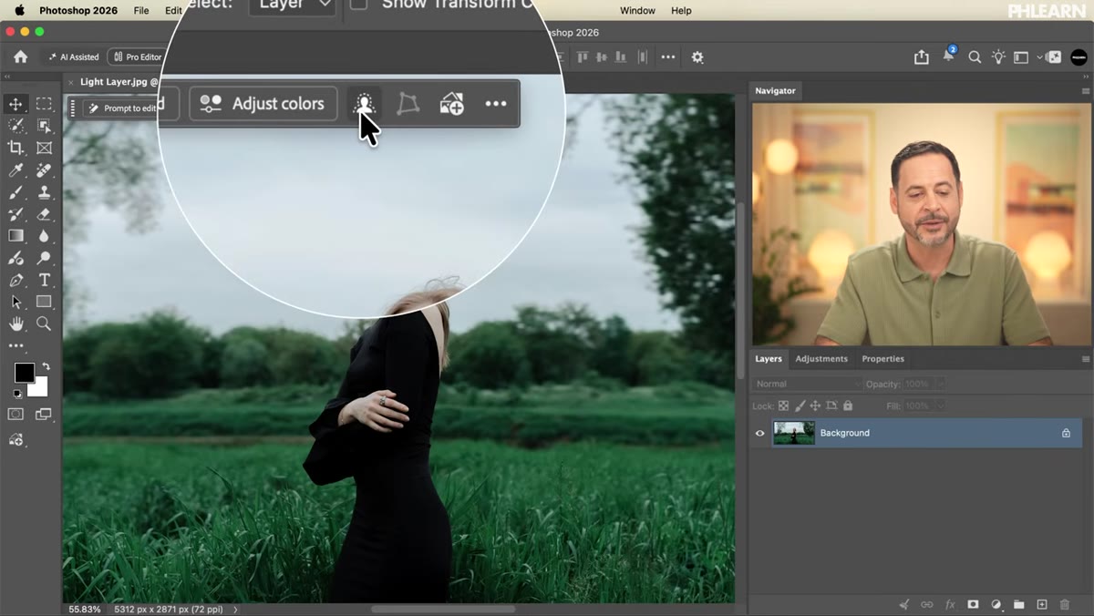Open the Window menu
Screen dimensions: 1094x616
pos(637,11)
